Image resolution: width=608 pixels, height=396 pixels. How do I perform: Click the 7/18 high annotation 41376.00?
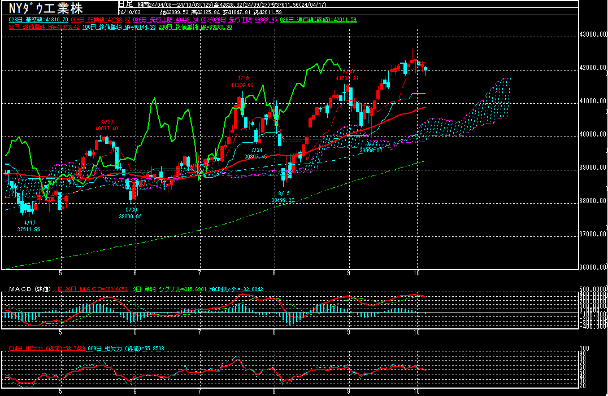(242, 82)
